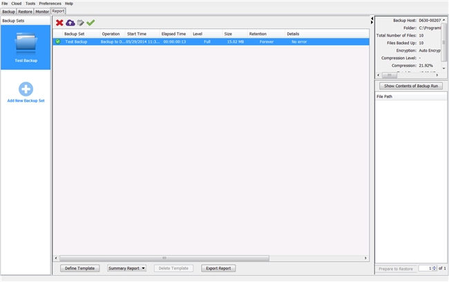Sort by Retention column header
Screen dimensions: 449x282
266,34
